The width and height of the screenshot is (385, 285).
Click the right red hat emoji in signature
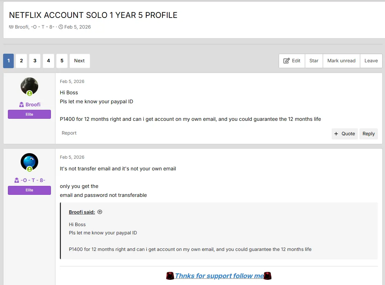pos(268,276)
